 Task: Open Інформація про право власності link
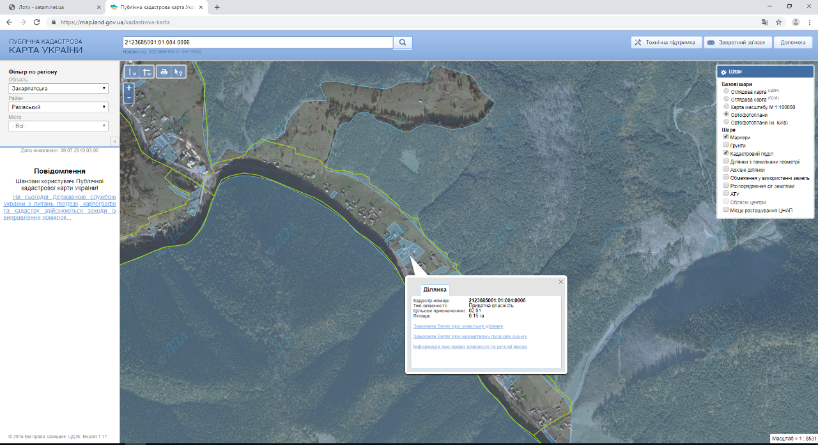[470, 347]
